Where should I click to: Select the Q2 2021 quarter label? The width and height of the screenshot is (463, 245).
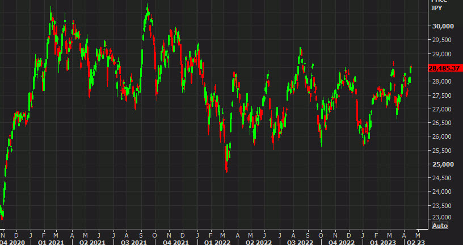click(92, 242)
